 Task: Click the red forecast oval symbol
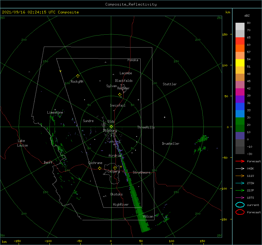click(x=240, y=212)
